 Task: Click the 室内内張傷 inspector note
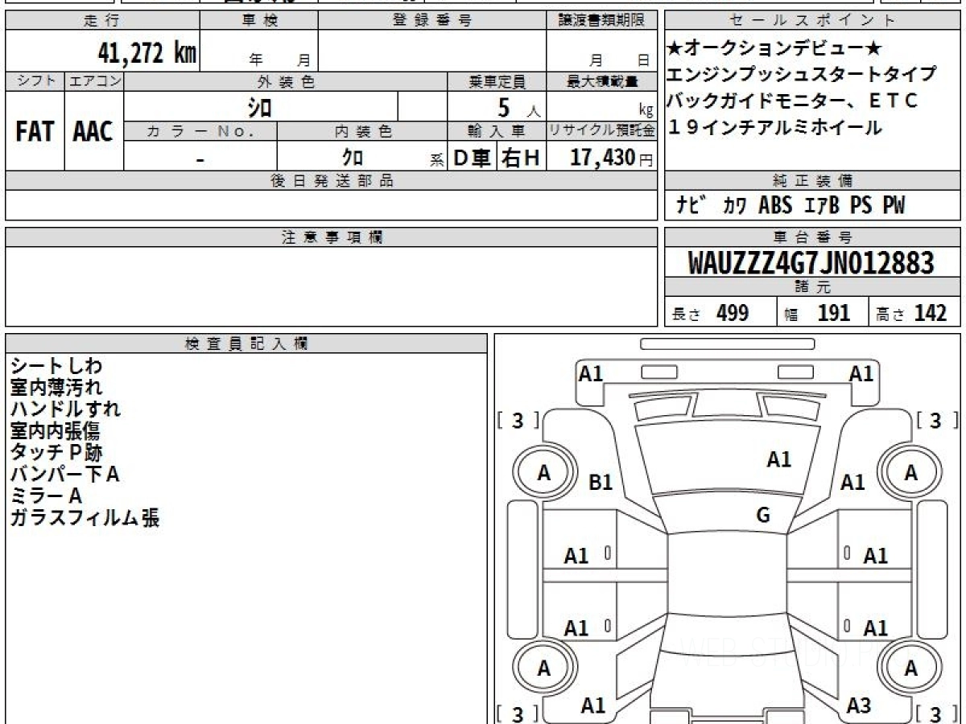pyautogui.click(x=56, y=431)
